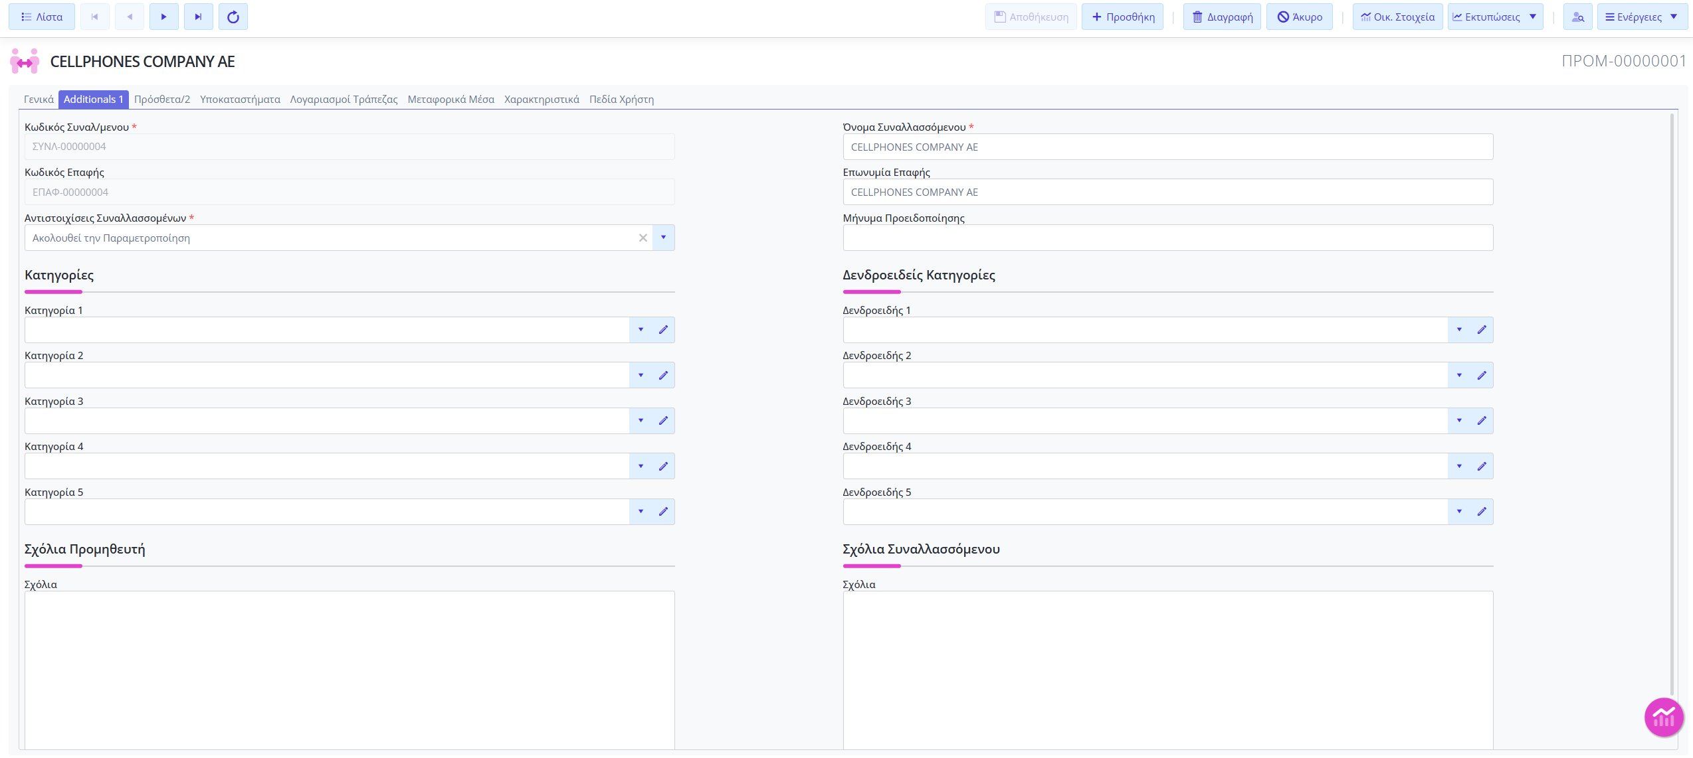The height and width of the screenshot is (758, 1693).
Task: Expand the Εκτυπώσεις menu
Action: pyautogui.click(x=1495, y=17)
